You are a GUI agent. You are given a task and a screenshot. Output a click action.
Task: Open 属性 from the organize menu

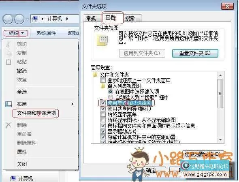[21, 152]
